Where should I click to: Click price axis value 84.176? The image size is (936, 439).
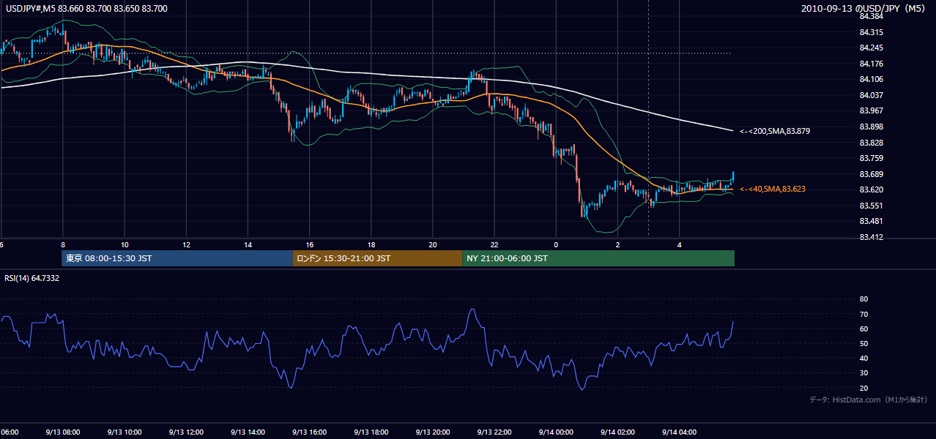coord(871,64)
